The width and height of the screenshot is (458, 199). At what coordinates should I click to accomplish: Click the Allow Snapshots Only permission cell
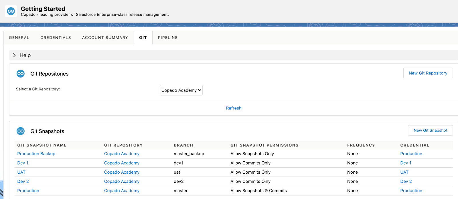tap(252, 154)
